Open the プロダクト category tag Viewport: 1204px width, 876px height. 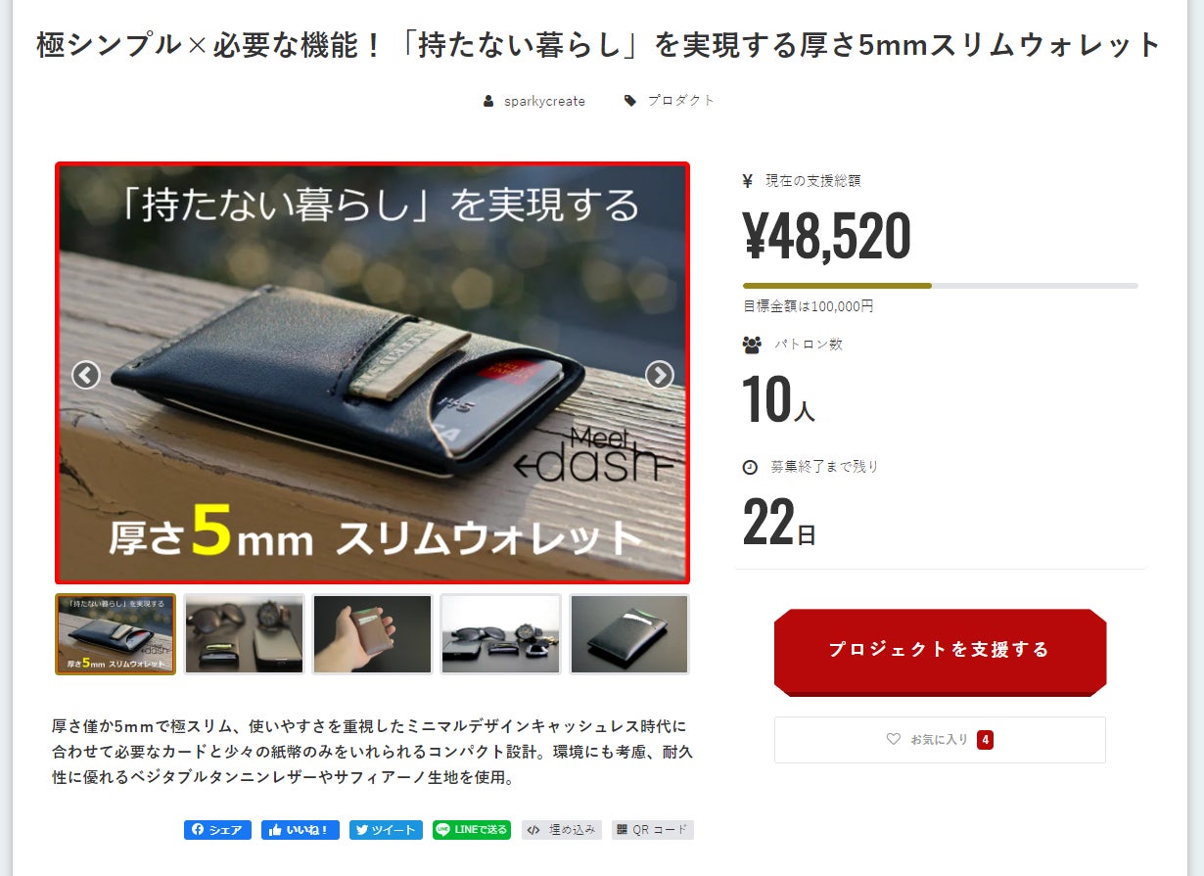pos(681,101)
